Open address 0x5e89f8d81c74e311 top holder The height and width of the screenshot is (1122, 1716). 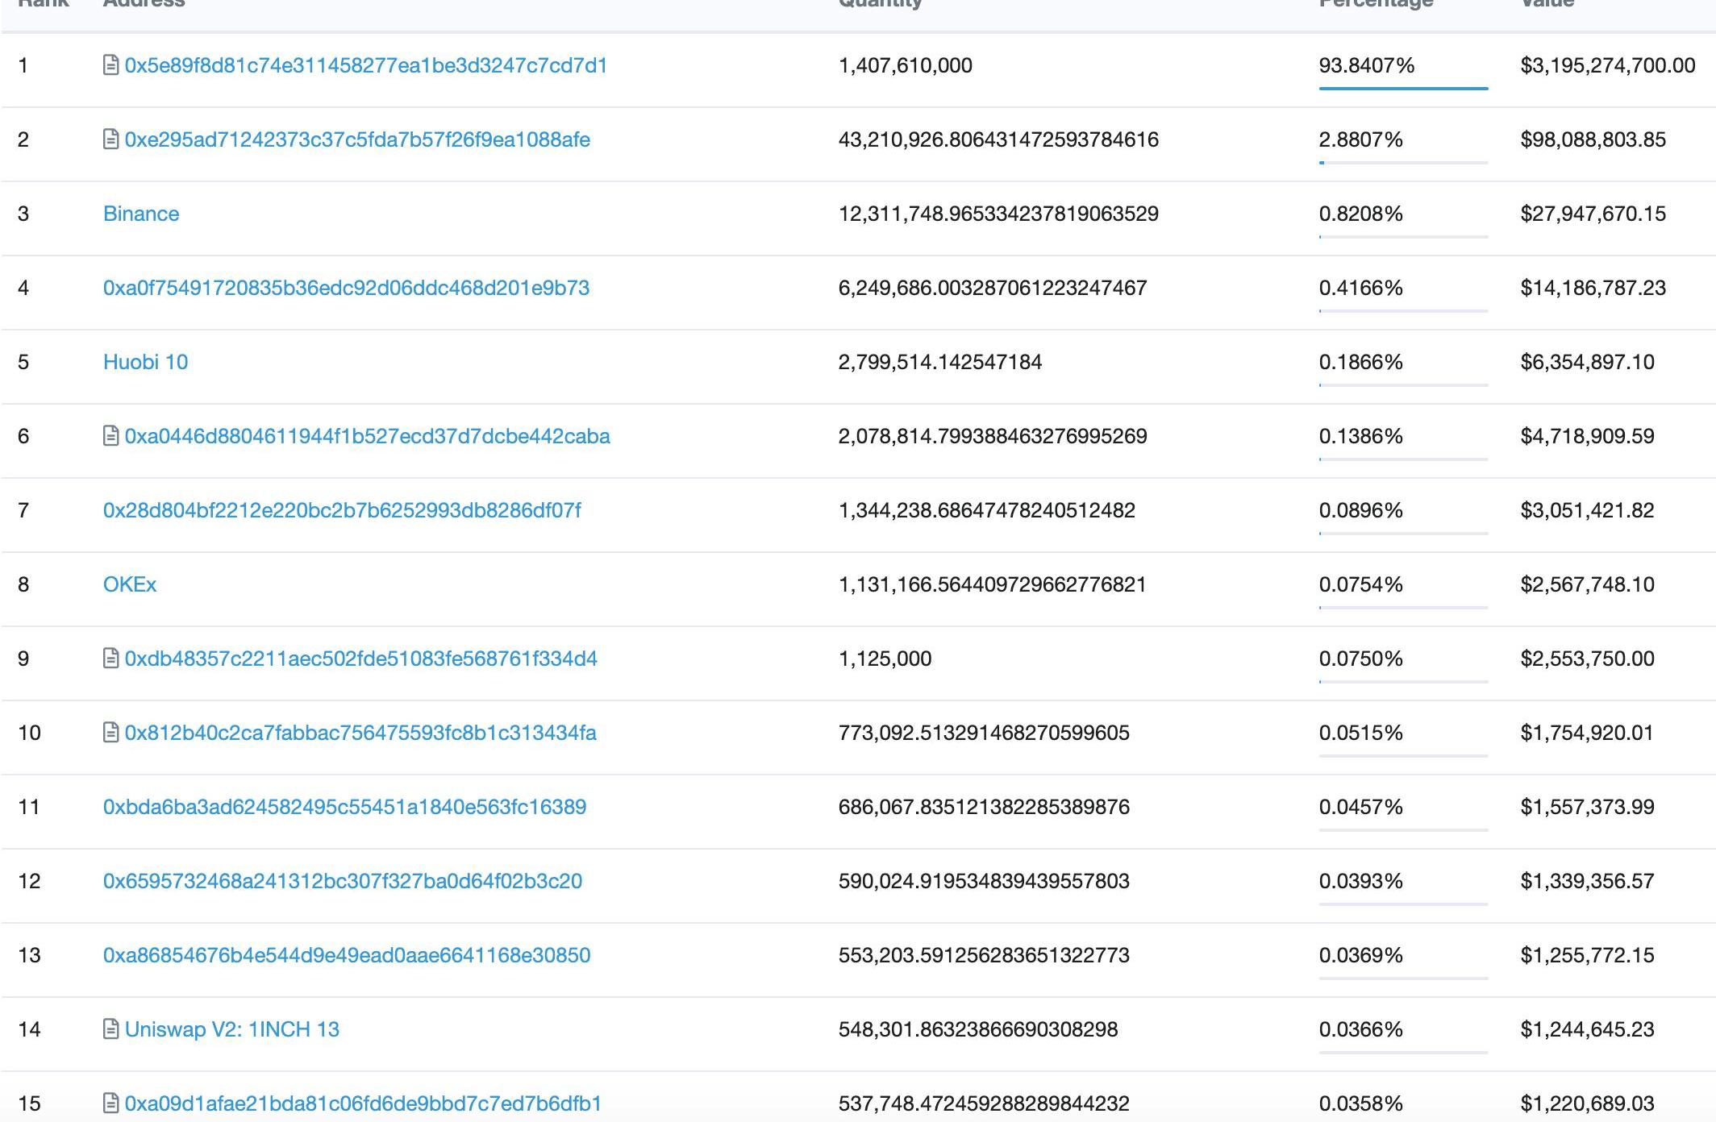pyautogui.click(x=366, y=65)
